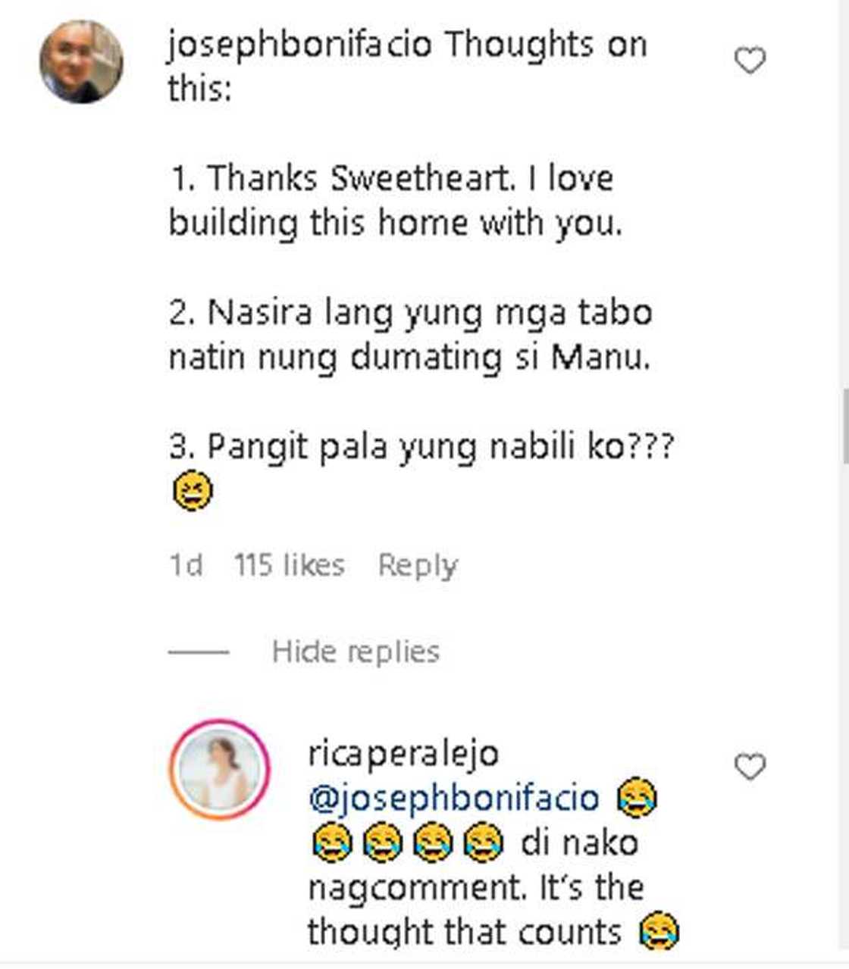849x969 pixels.
Task: Click the emoji right before "di nako"
Action: click(483, 843)
